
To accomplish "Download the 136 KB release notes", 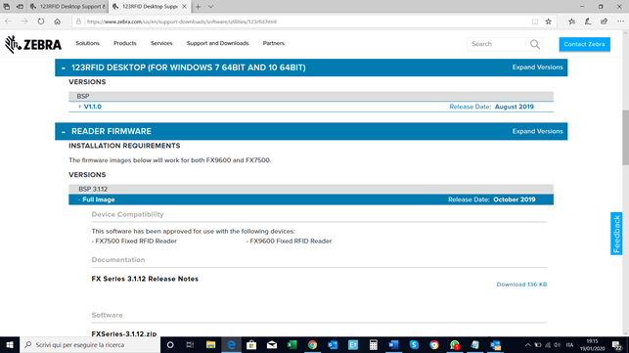I will coord(521,285).
